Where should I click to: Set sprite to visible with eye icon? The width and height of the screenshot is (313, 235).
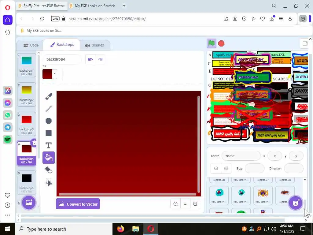(x=216, y=169)
